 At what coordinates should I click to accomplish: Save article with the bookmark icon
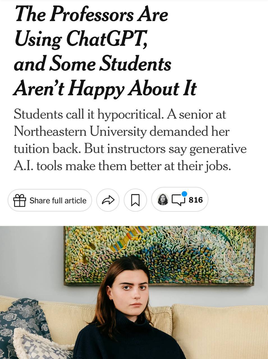point(135,200)
